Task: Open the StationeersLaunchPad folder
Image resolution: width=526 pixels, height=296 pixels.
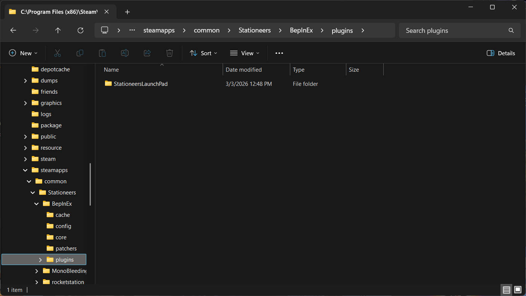Action: pyautogui.click(x=140, y=84)
